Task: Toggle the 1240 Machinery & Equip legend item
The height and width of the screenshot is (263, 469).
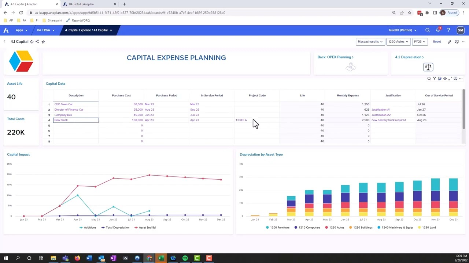Action: point(395,228)
